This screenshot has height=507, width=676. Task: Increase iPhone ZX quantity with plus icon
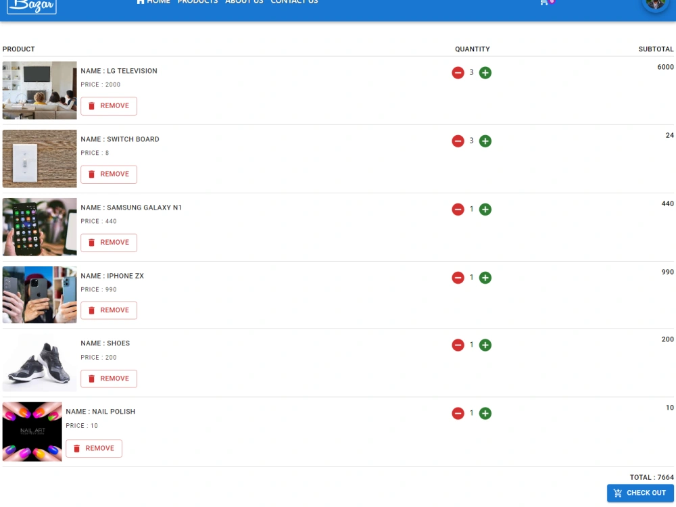485,278
